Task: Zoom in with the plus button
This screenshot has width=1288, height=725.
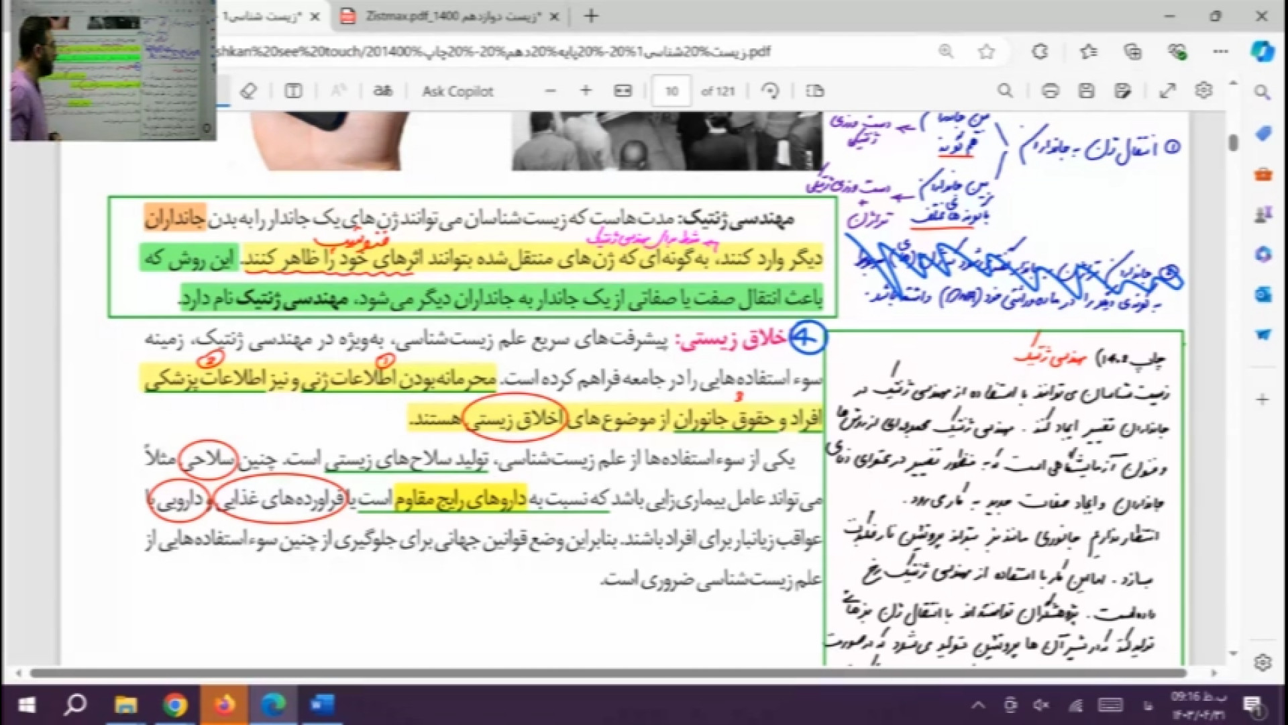Action: [x=586, y=91]
